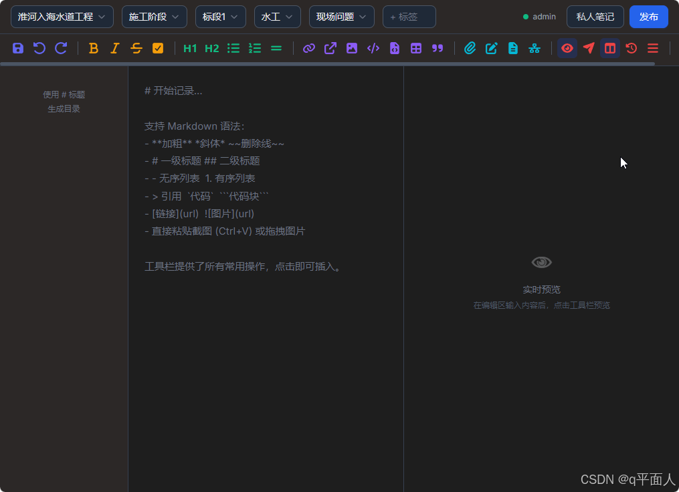This screenshot has width=679, height=492.
Task: Insert an unordered bullet list
Action: click(x=233, y=48)
